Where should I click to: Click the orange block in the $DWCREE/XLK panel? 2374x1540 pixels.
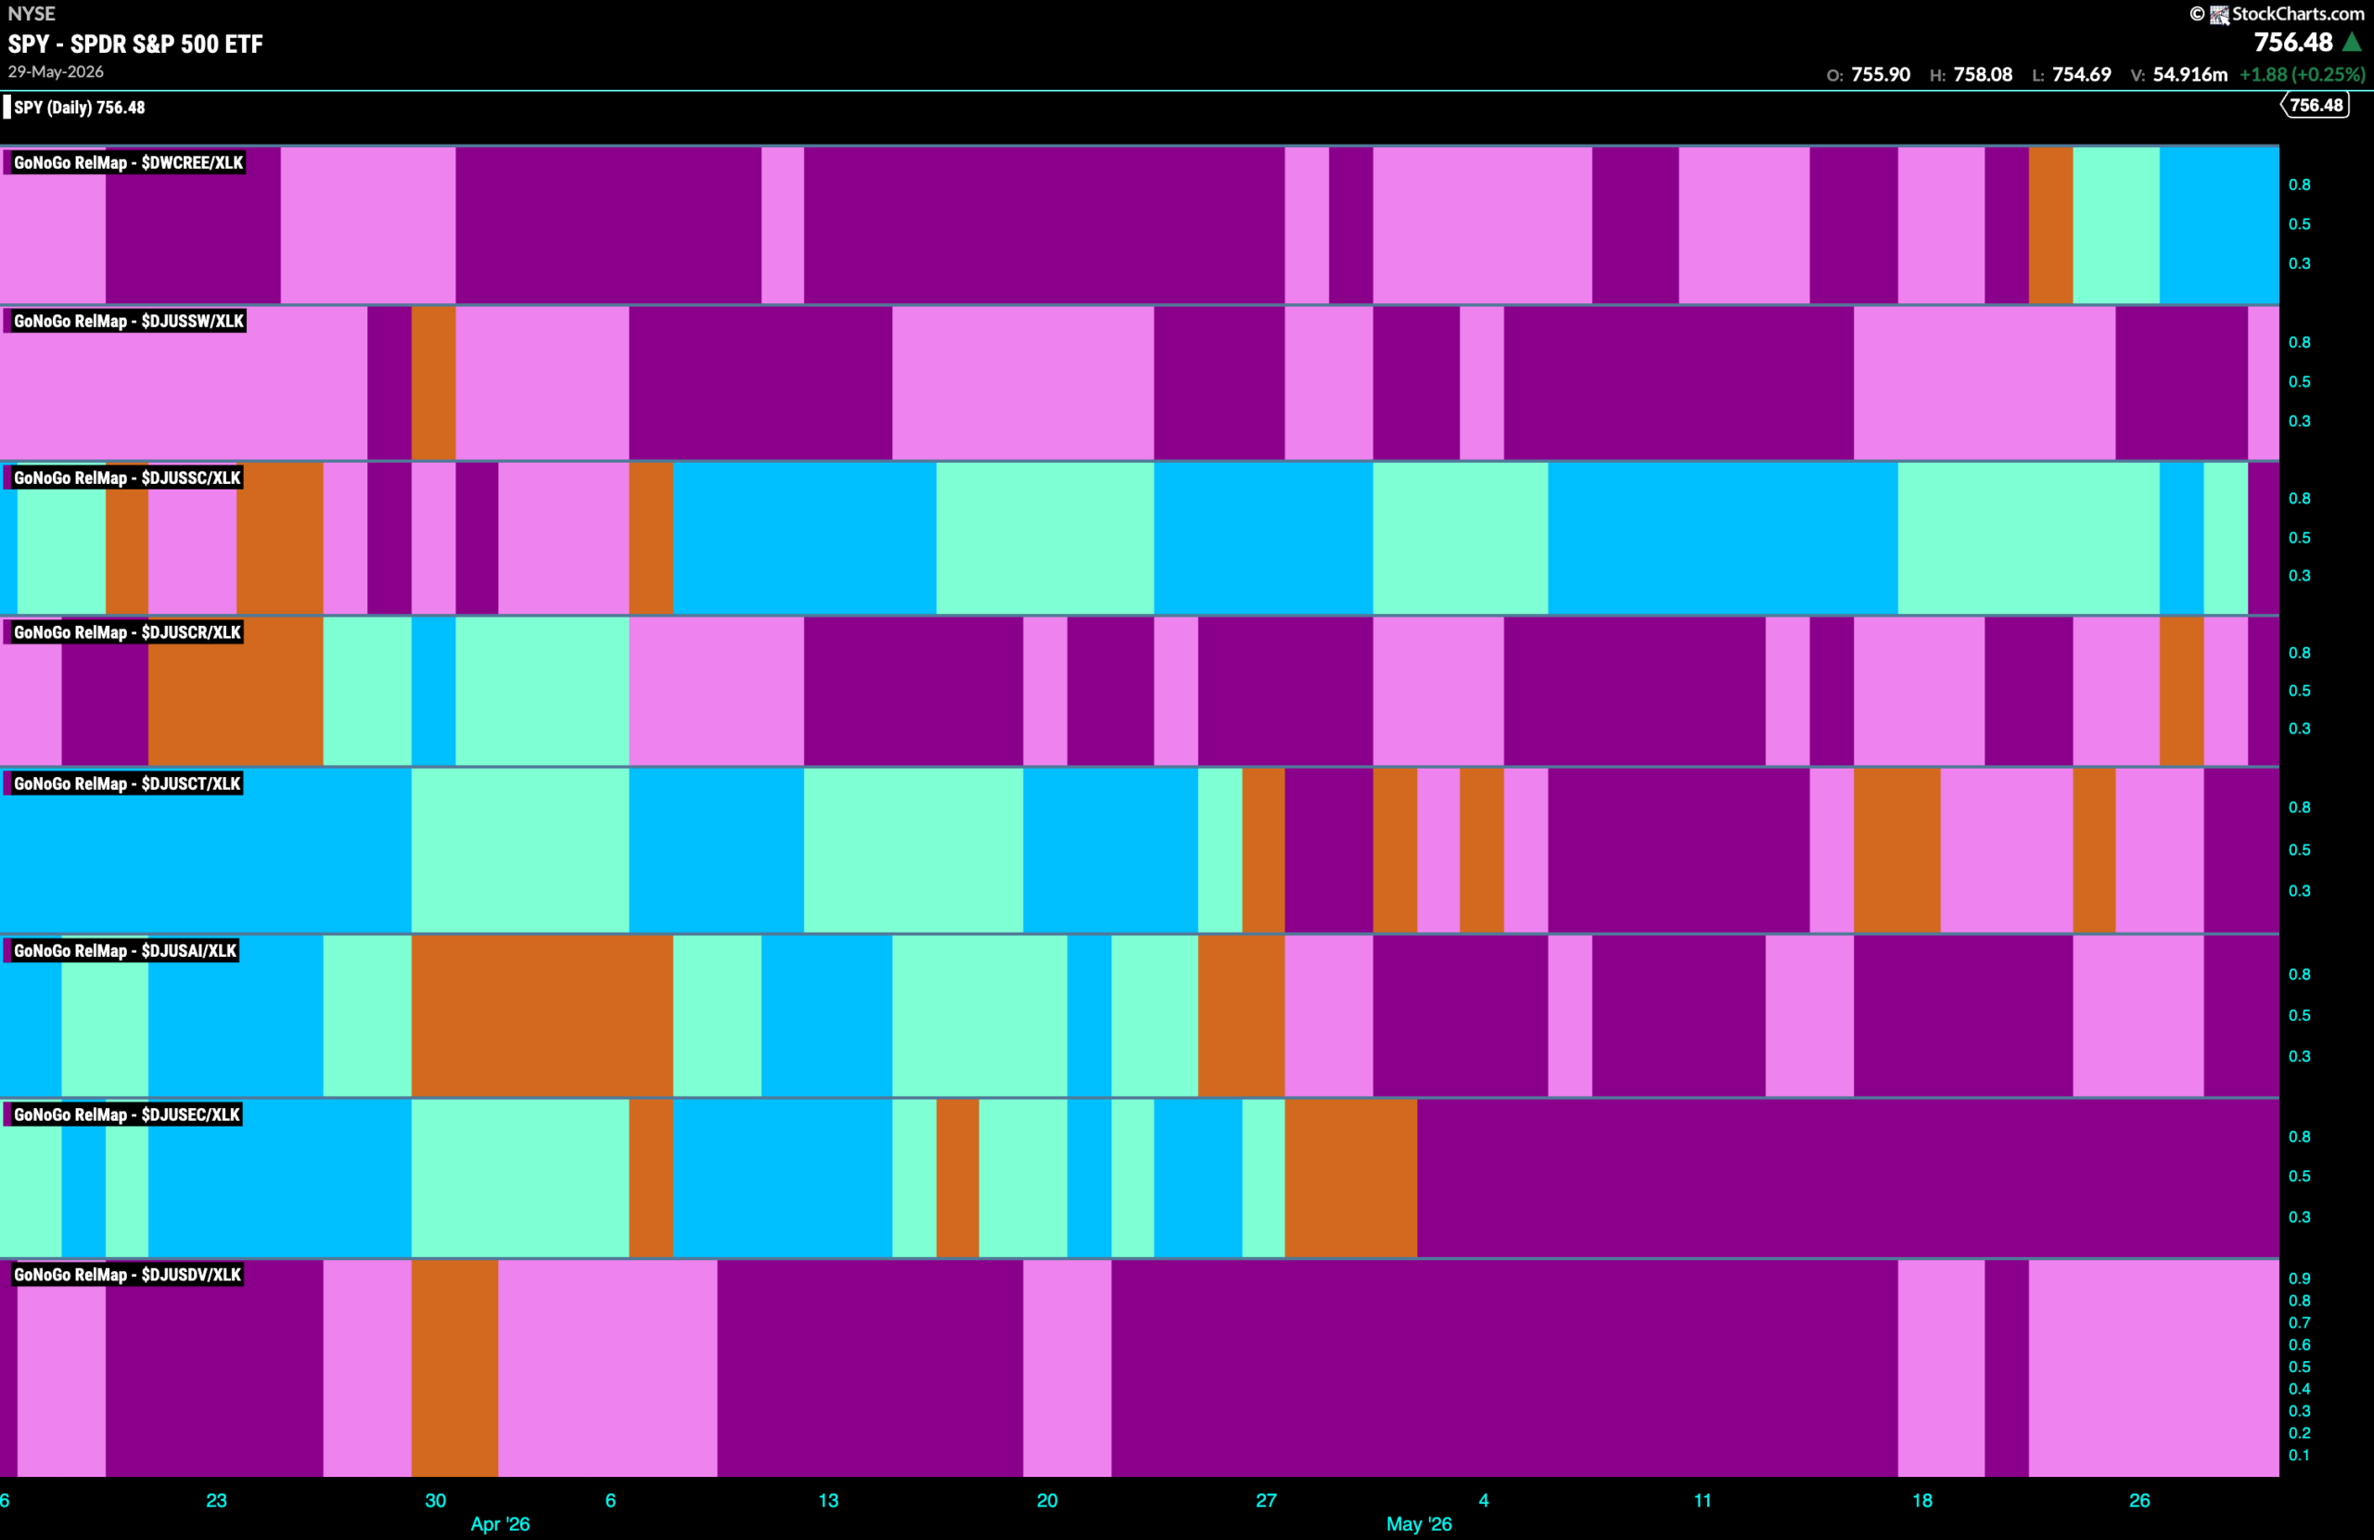point(2050,225)
